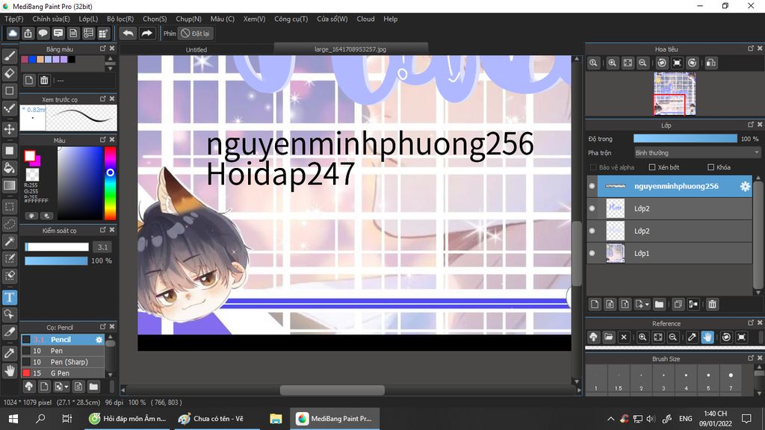765x430 pixels.
Task: Click the Undo arrow button
Action: pos(128,33)
